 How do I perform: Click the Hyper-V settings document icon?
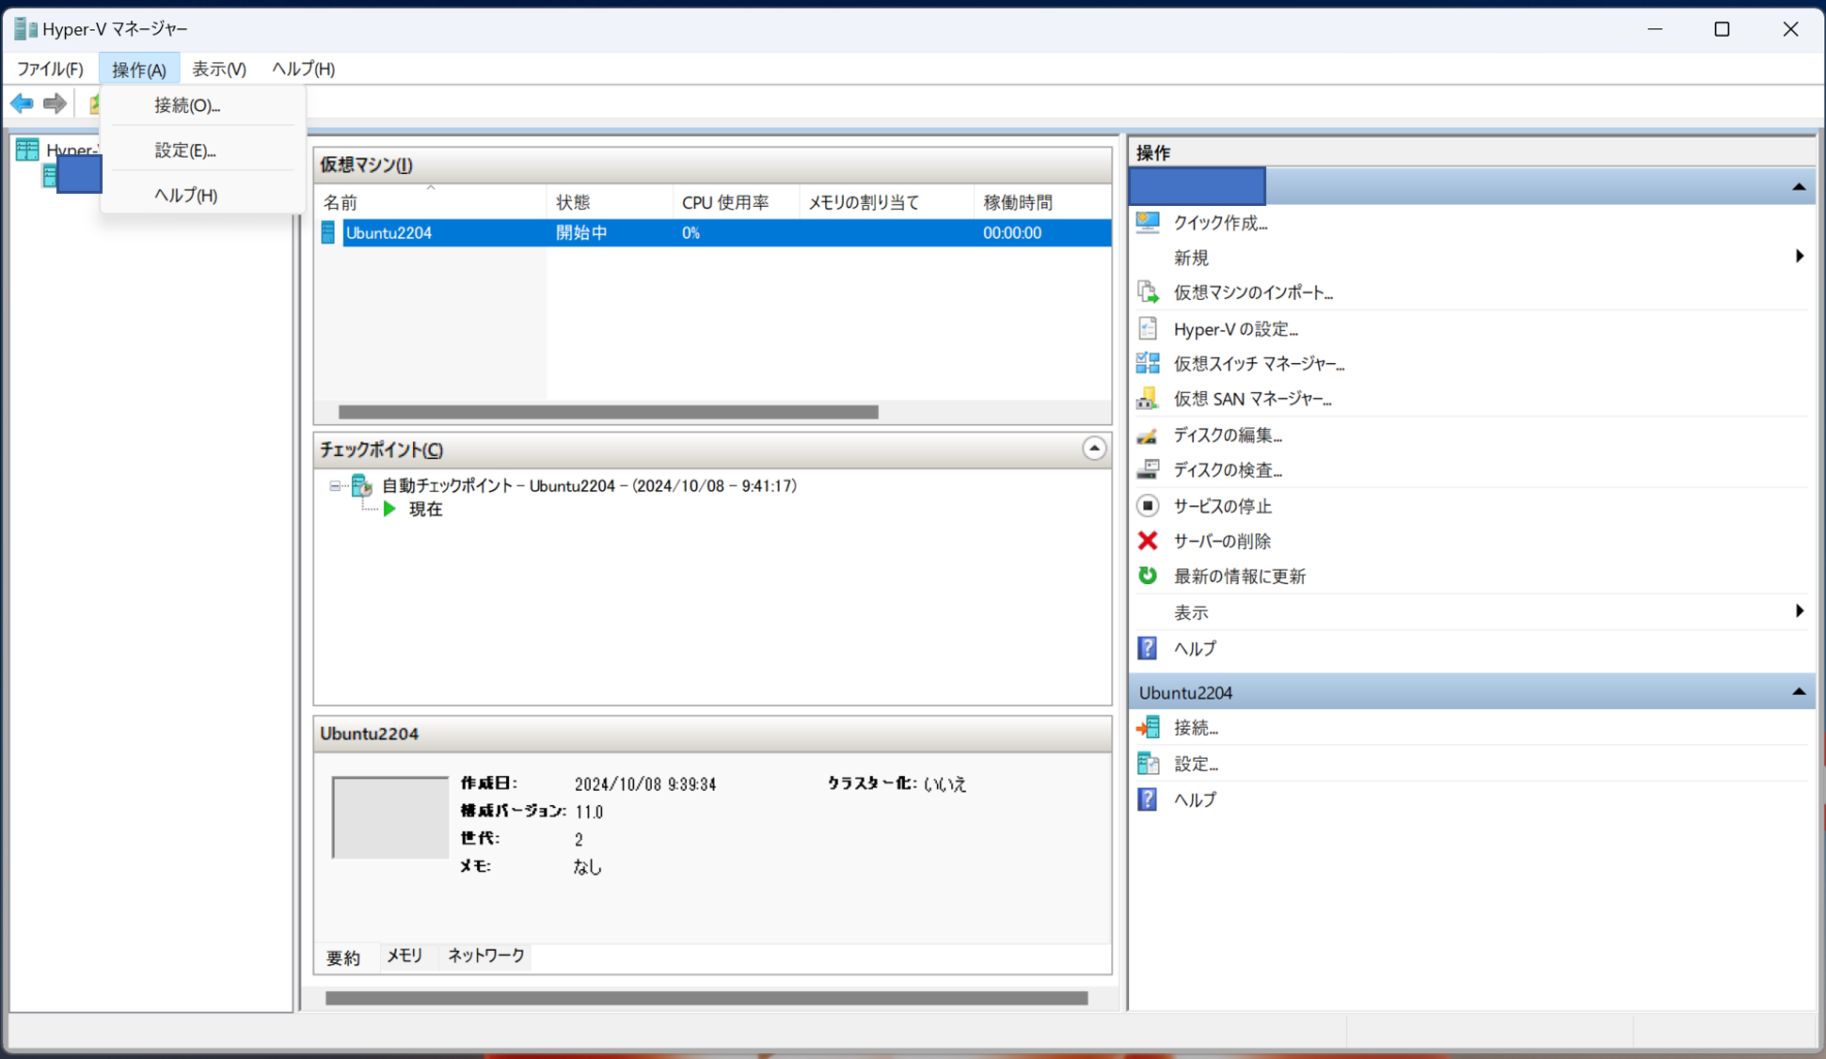tap(1148, 328)
